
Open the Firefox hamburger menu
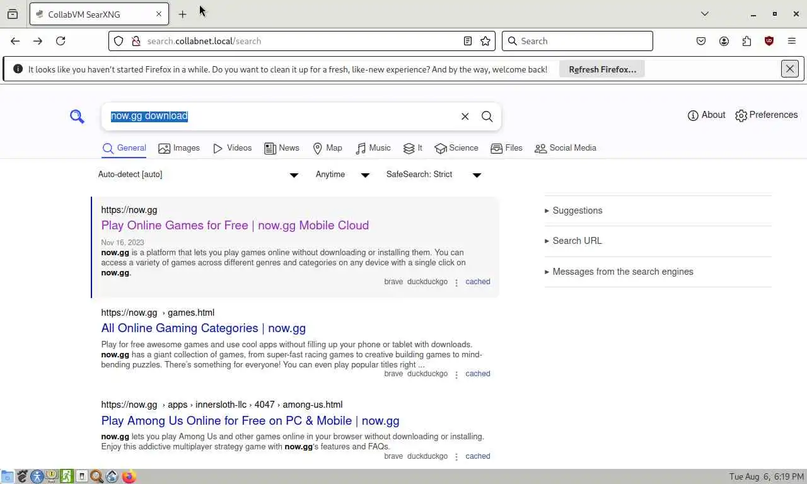coord(792,41)
